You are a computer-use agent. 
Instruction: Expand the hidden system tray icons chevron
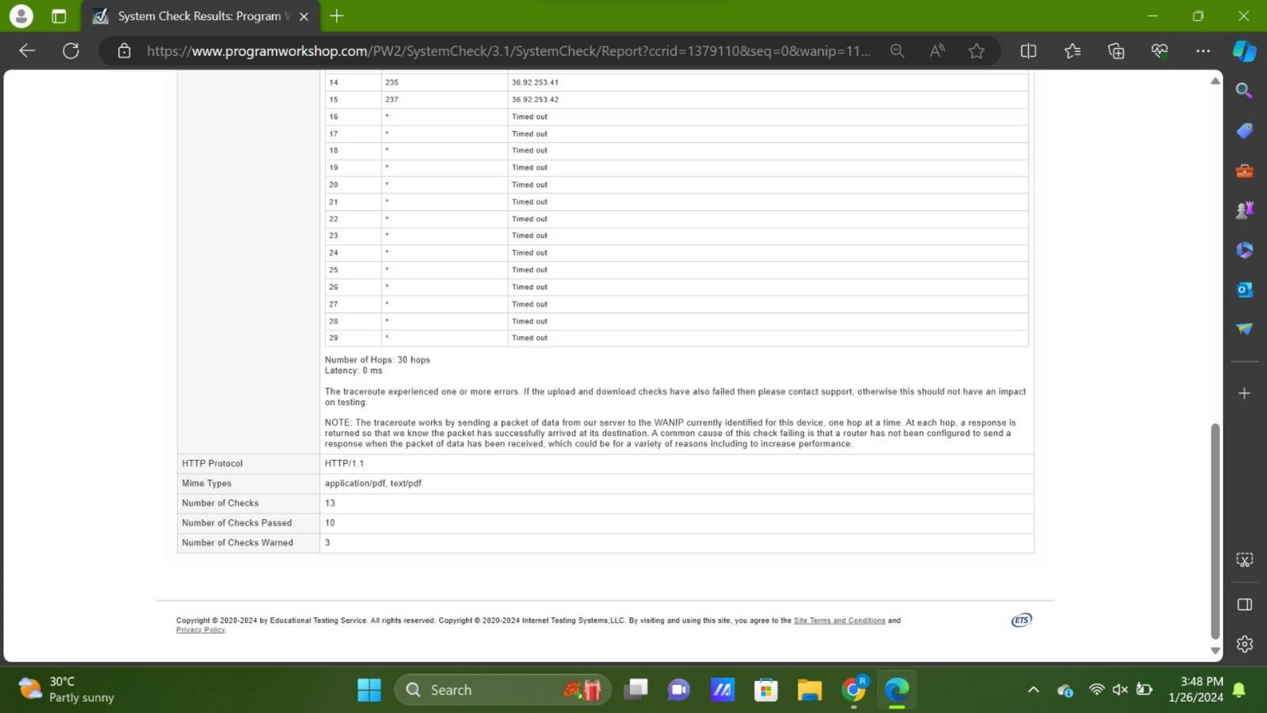click(x=1033, y=690)
